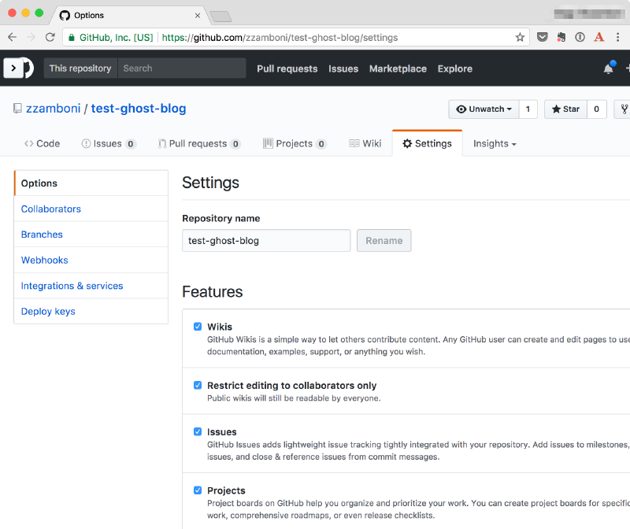Click the browser reload button
Screen dimensions: 630x529
click(x=50, y=37)
